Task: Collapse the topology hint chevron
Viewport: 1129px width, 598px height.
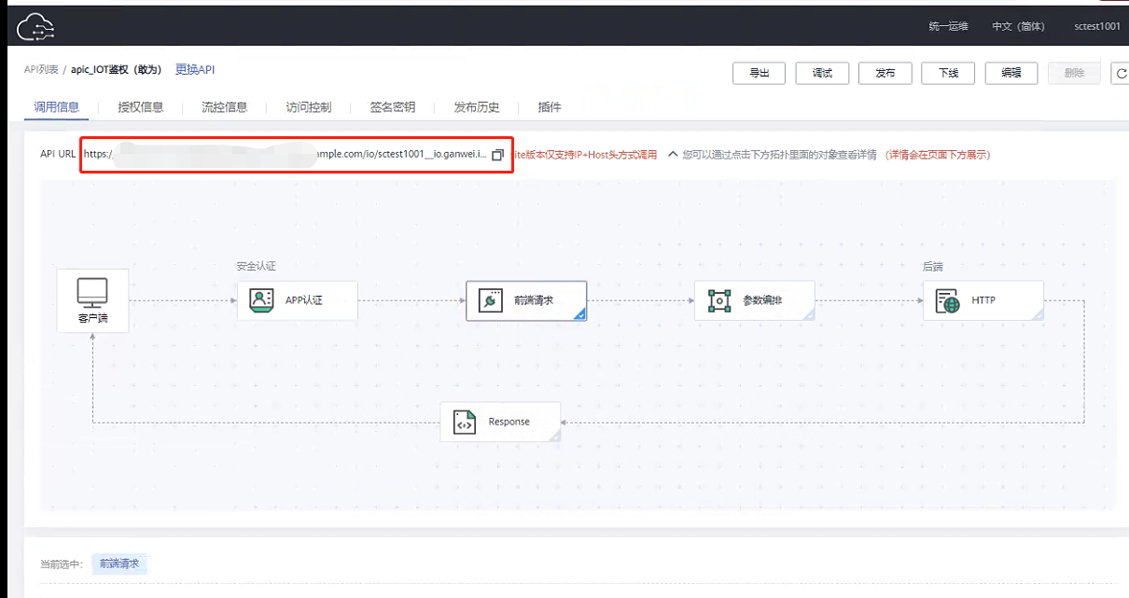Action: pos(673,155)
